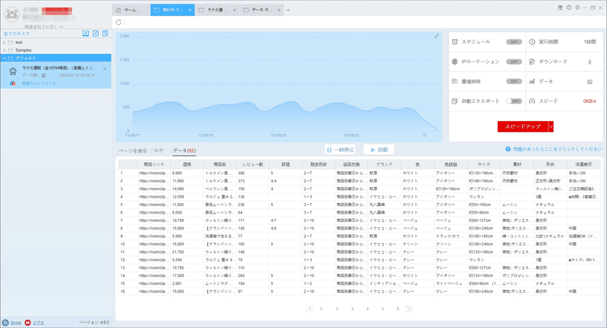Go to page 3 of data results
This screenshot has height=328, width=607.
pos(352,308)
